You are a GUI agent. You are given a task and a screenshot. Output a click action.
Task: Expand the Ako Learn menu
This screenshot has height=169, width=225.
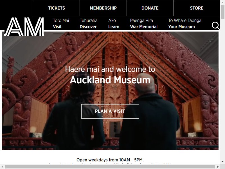114,24
